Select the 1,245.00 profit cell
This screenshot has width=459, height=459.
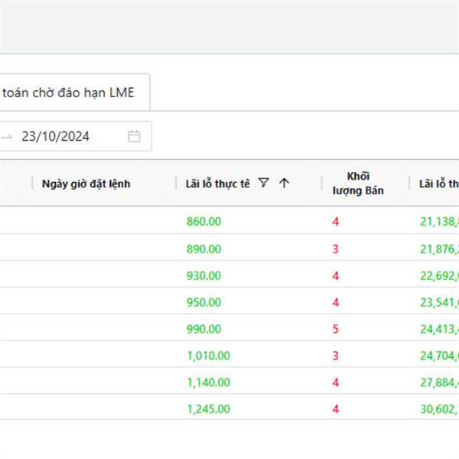click(x=208, y=409)
